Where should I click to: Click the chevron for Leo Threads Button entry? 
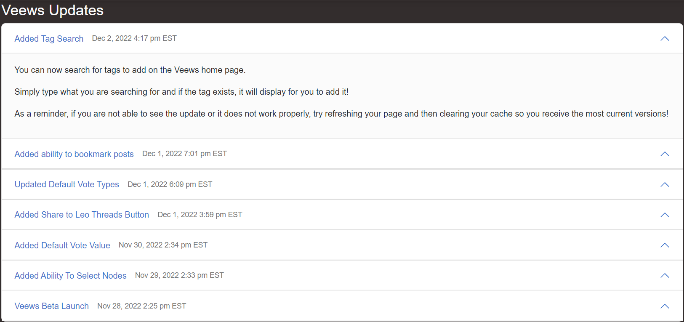[x=665, y=215]
